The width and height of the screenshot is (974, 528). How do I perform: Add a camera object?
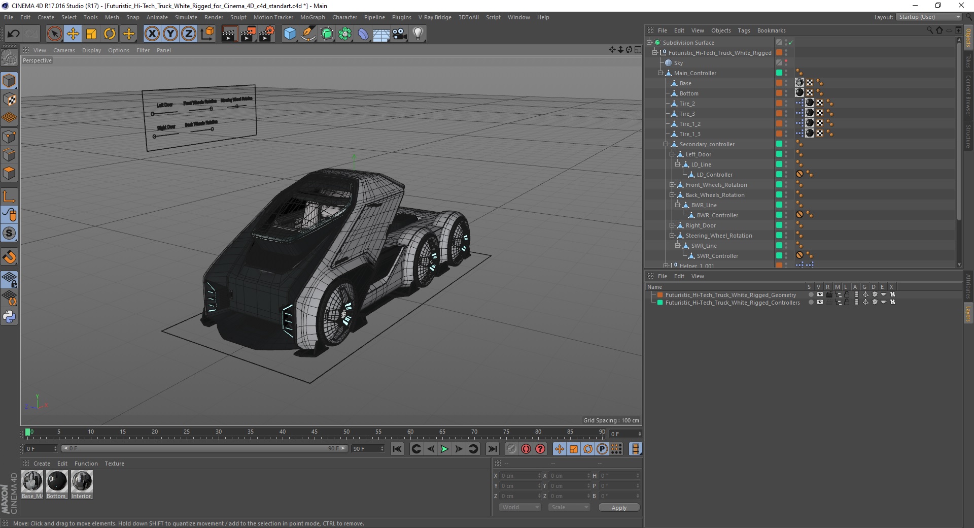click(x=400, y=34)
